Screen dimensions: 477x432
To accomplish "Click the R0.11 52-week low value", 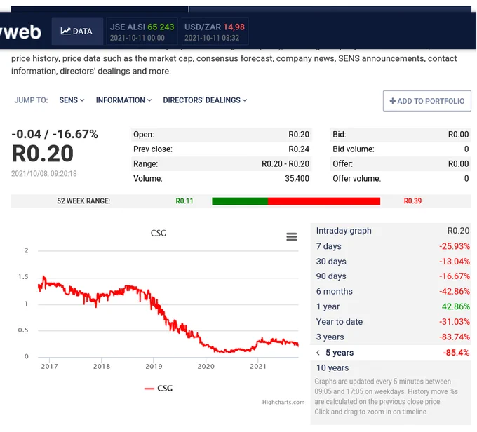I will coord(184,201).
